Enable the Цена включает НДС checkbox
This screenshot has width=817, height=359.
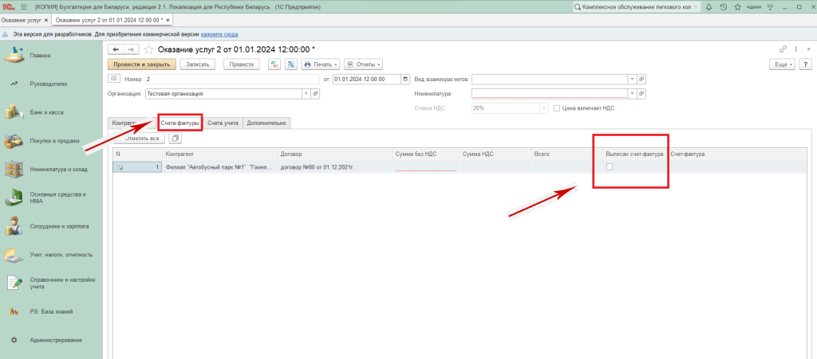point(557,107)
